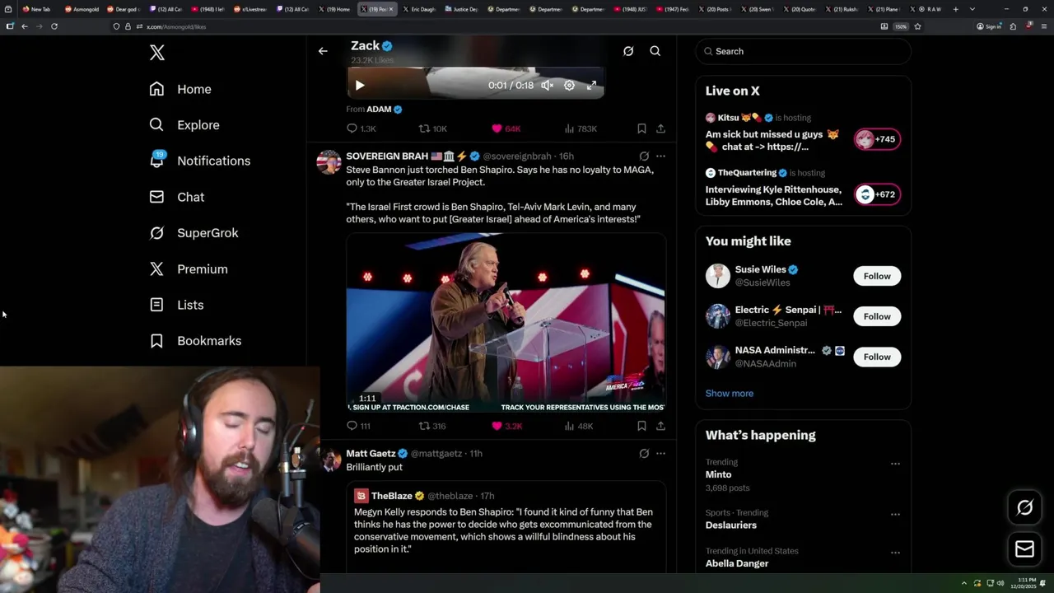The height and width of the screenshot is (593, 1054).
Task: Click the back arrow beside Zack
Action: [323, 51]
